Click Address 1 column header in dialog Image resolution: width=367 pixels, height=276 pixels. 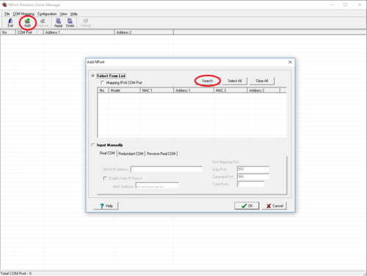point(194,90)
